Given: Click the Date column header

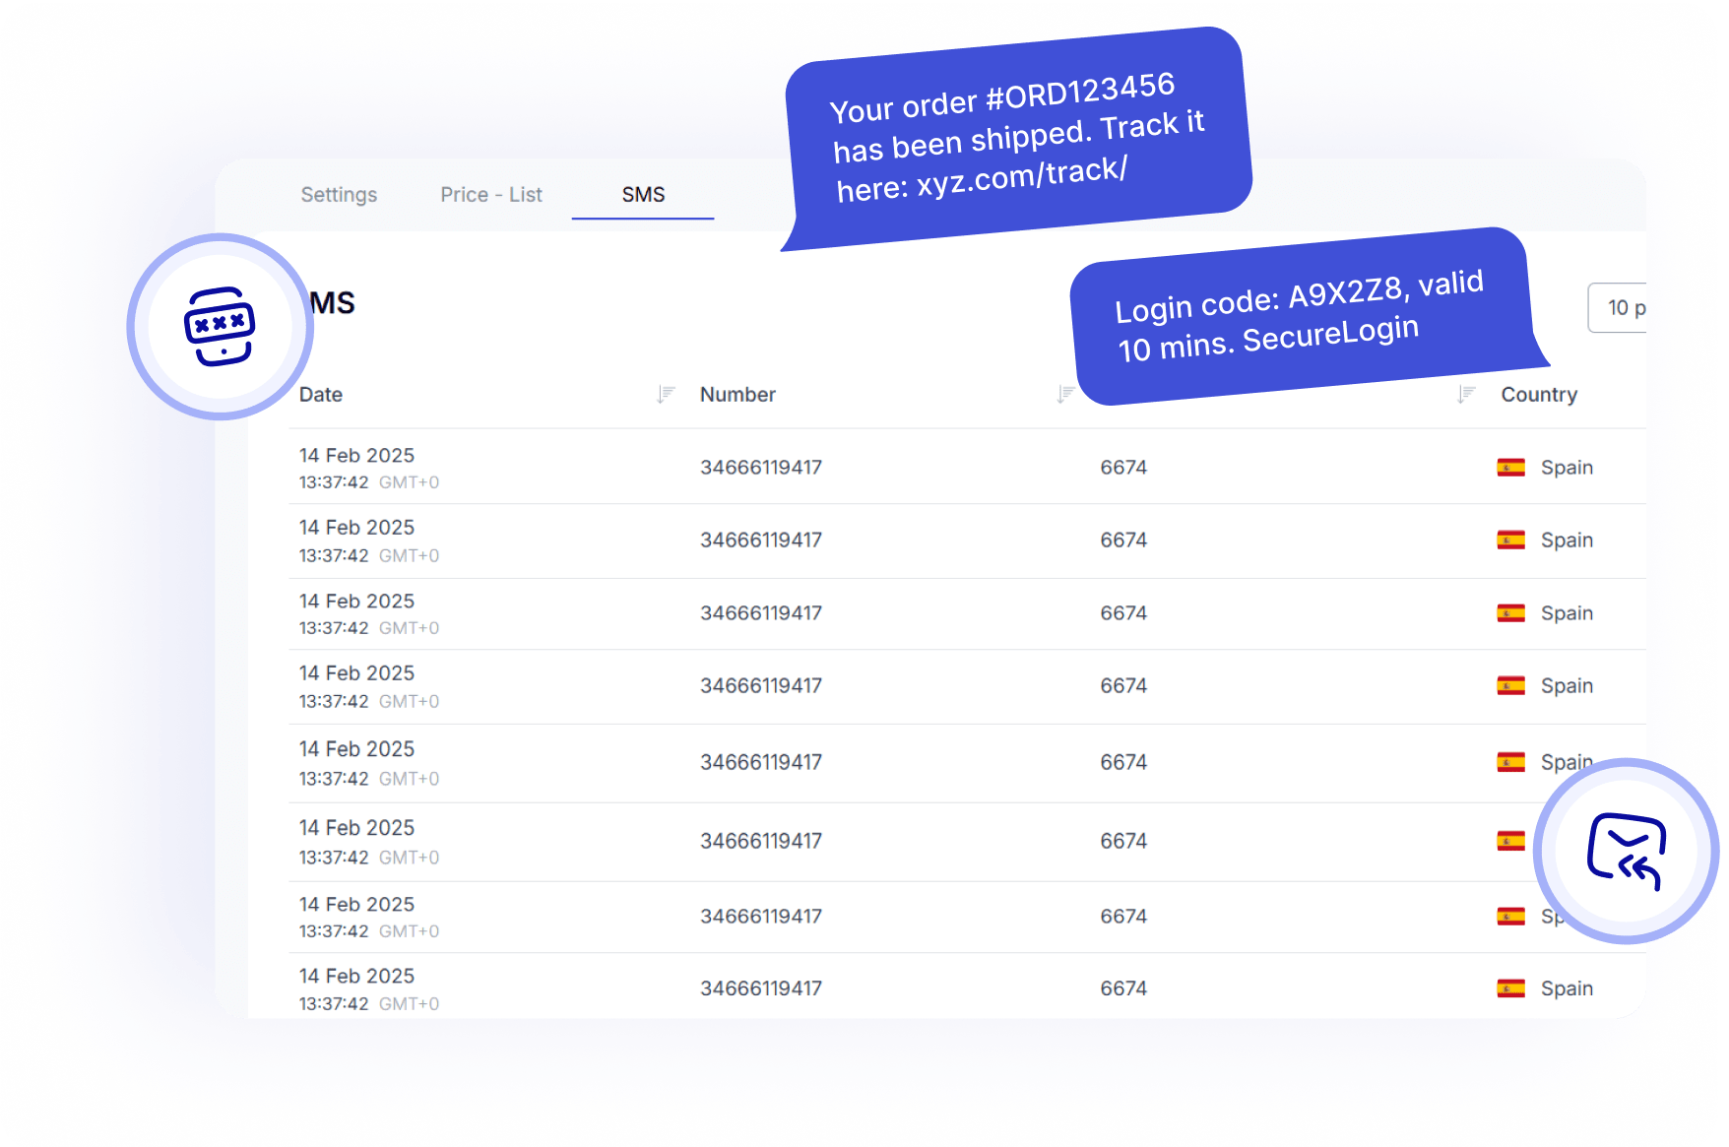Looking at the screenshot, I should (321, 395).
